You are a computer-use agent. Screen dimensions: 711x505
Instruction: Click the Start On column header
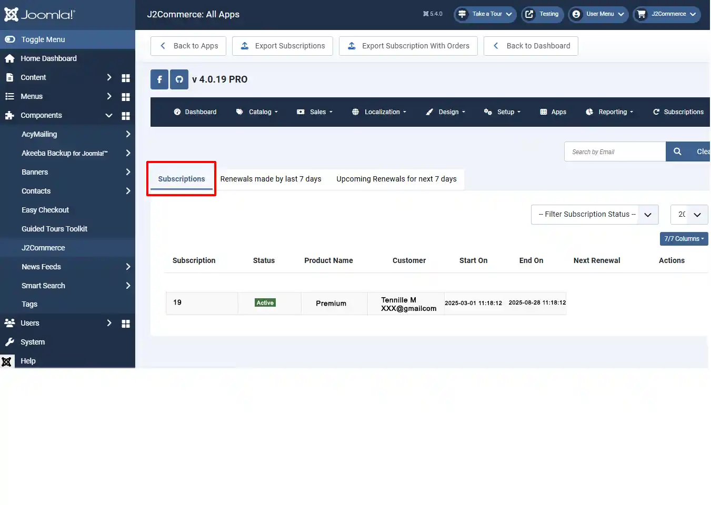473,260
